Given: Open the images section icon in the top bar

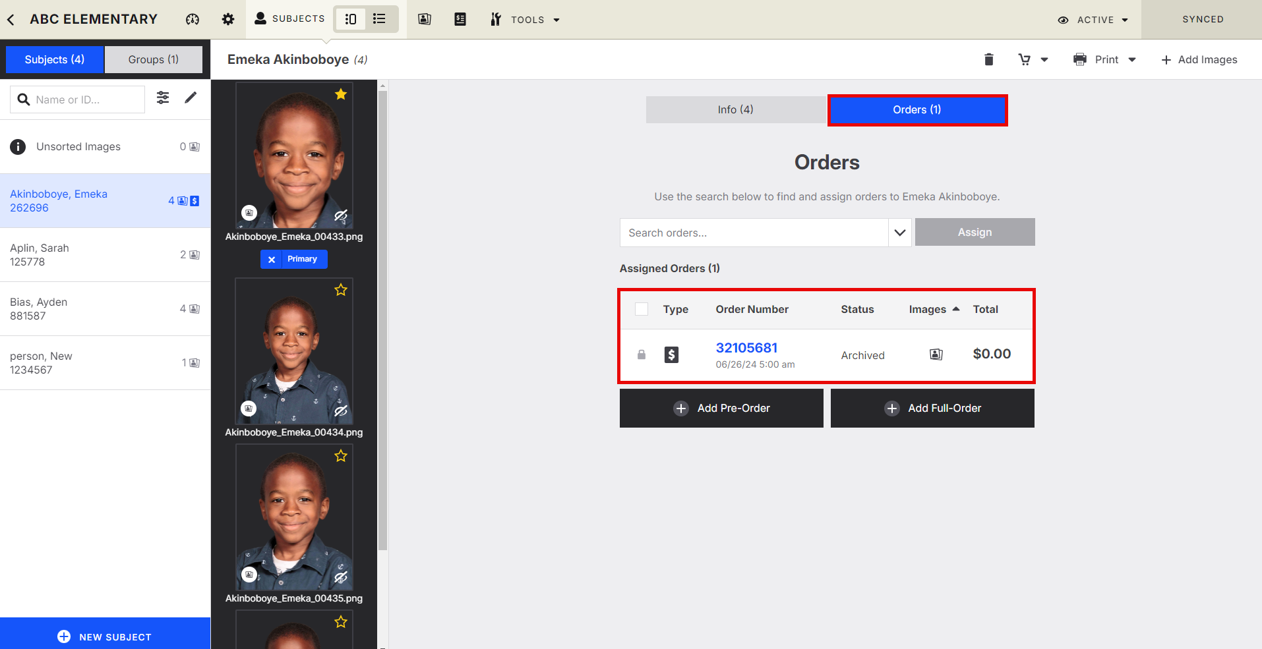Looking at the screenshot, I should (x=425, y=19).
